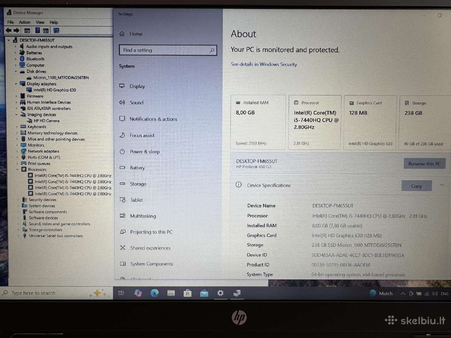
Task: Click the volume icon in system tray
Action: point(434,294)
